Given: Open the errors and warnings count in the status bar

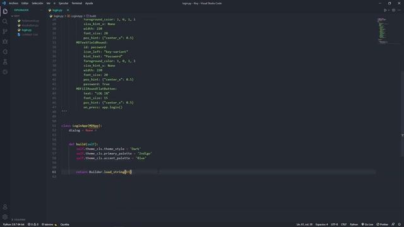Looking at the screenshot, I should coord(33,224).
